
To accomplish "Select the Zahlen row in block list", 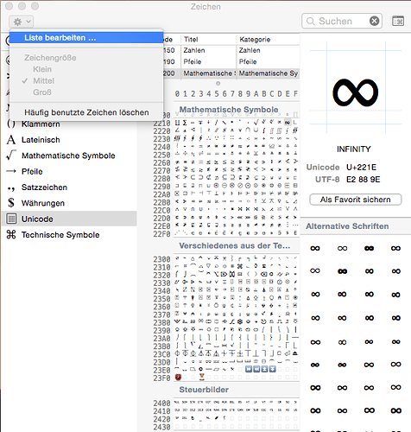I will [231, 50].
